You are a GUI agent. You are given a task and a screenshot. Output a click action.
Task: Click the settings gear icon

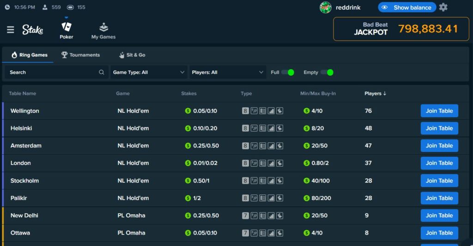[x=443, y=7]
